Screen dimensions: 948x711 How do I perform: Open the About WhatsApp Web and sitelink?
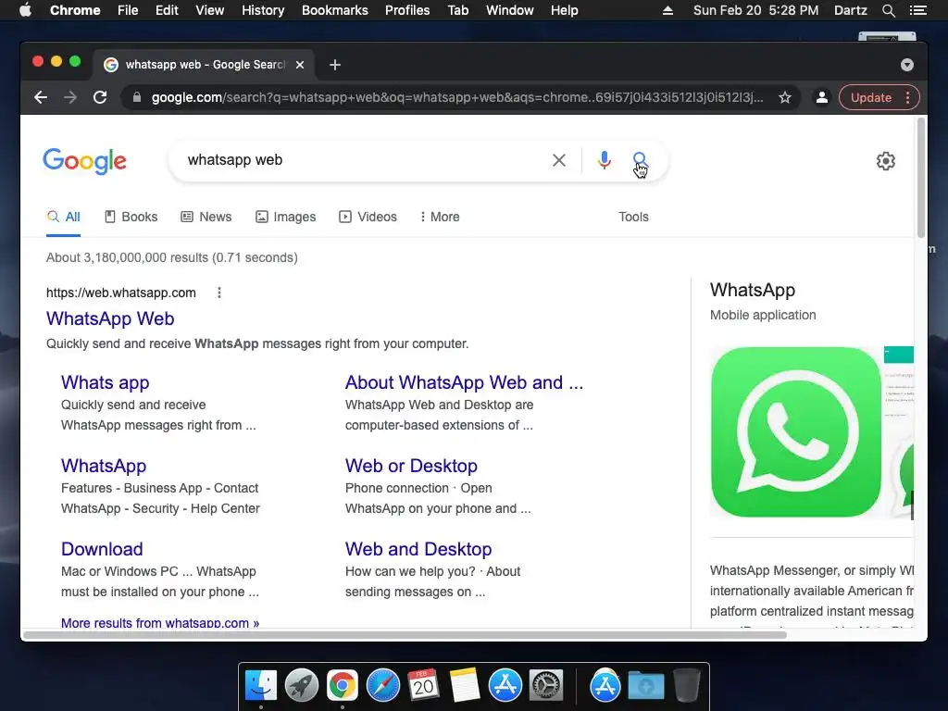point(464,382)
